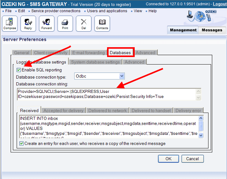Click the Forward toolbar icon
This screenshot has width=227, height=179.
click(x=47, y=23)
